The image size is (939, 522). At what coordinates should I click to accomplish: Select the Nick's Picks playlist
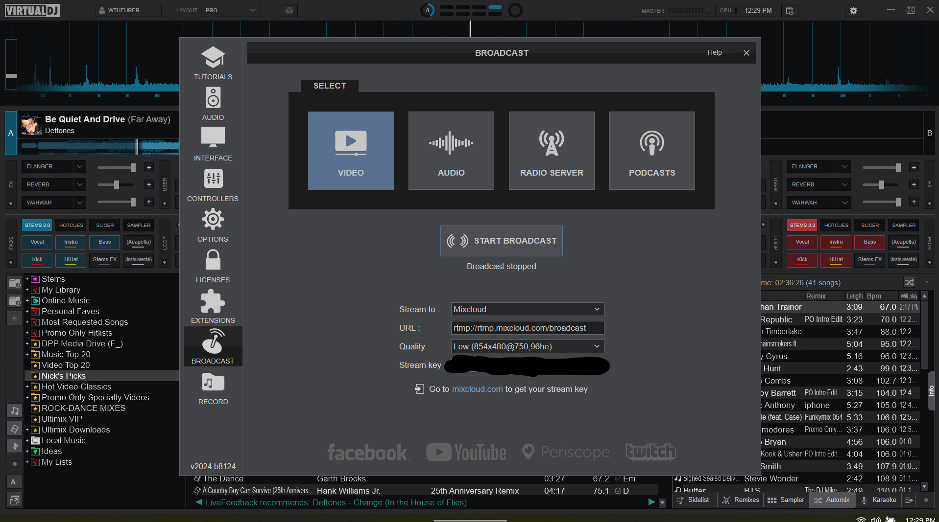click(64, 376)
